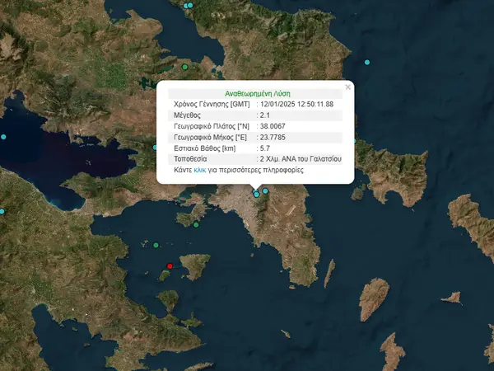The width and height of the screenshot is (494, 371).
Task: Close the earthquake info popup
Action: coord(347,86)
